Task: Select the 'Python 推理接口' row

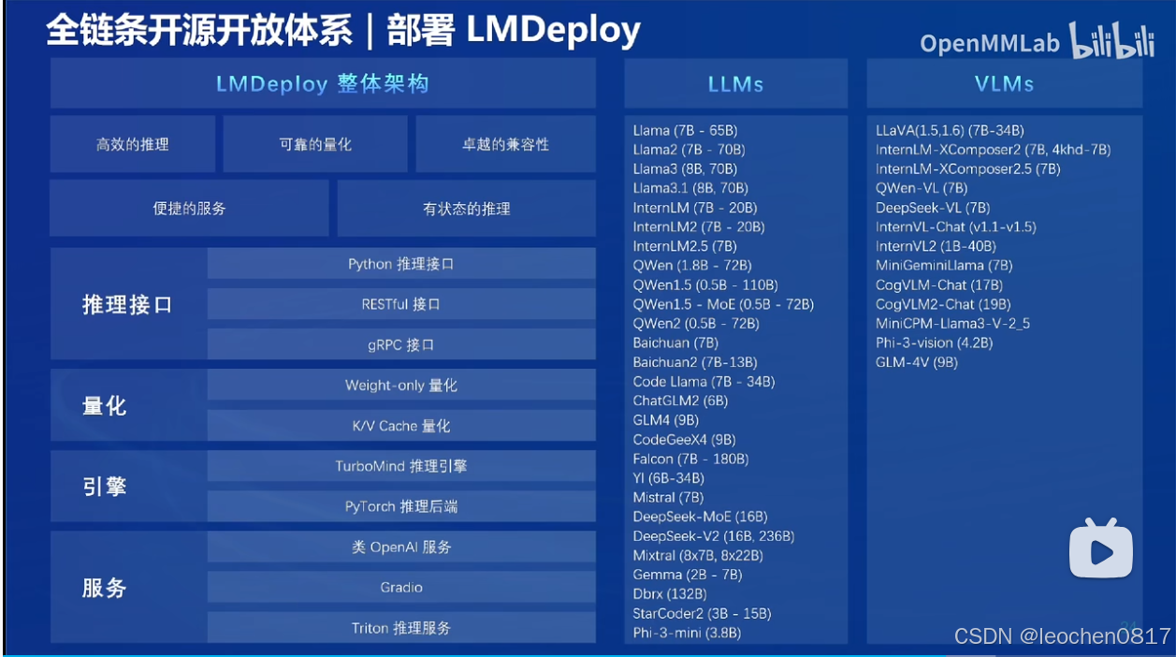Action: pos(401,264)
